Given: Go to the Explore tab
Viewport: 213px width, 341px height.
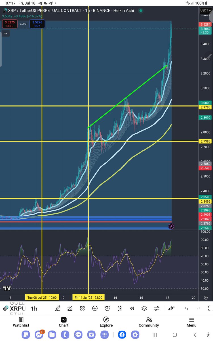Looking at the screenshot, I should click(x=106, y=322).
